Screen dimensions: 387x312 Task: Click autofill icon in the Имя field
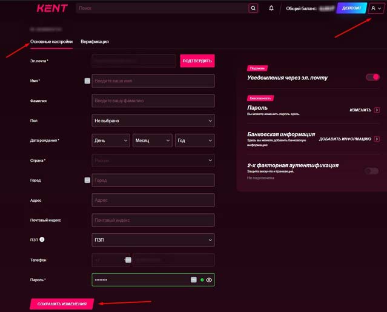click(x=87, y=81)
